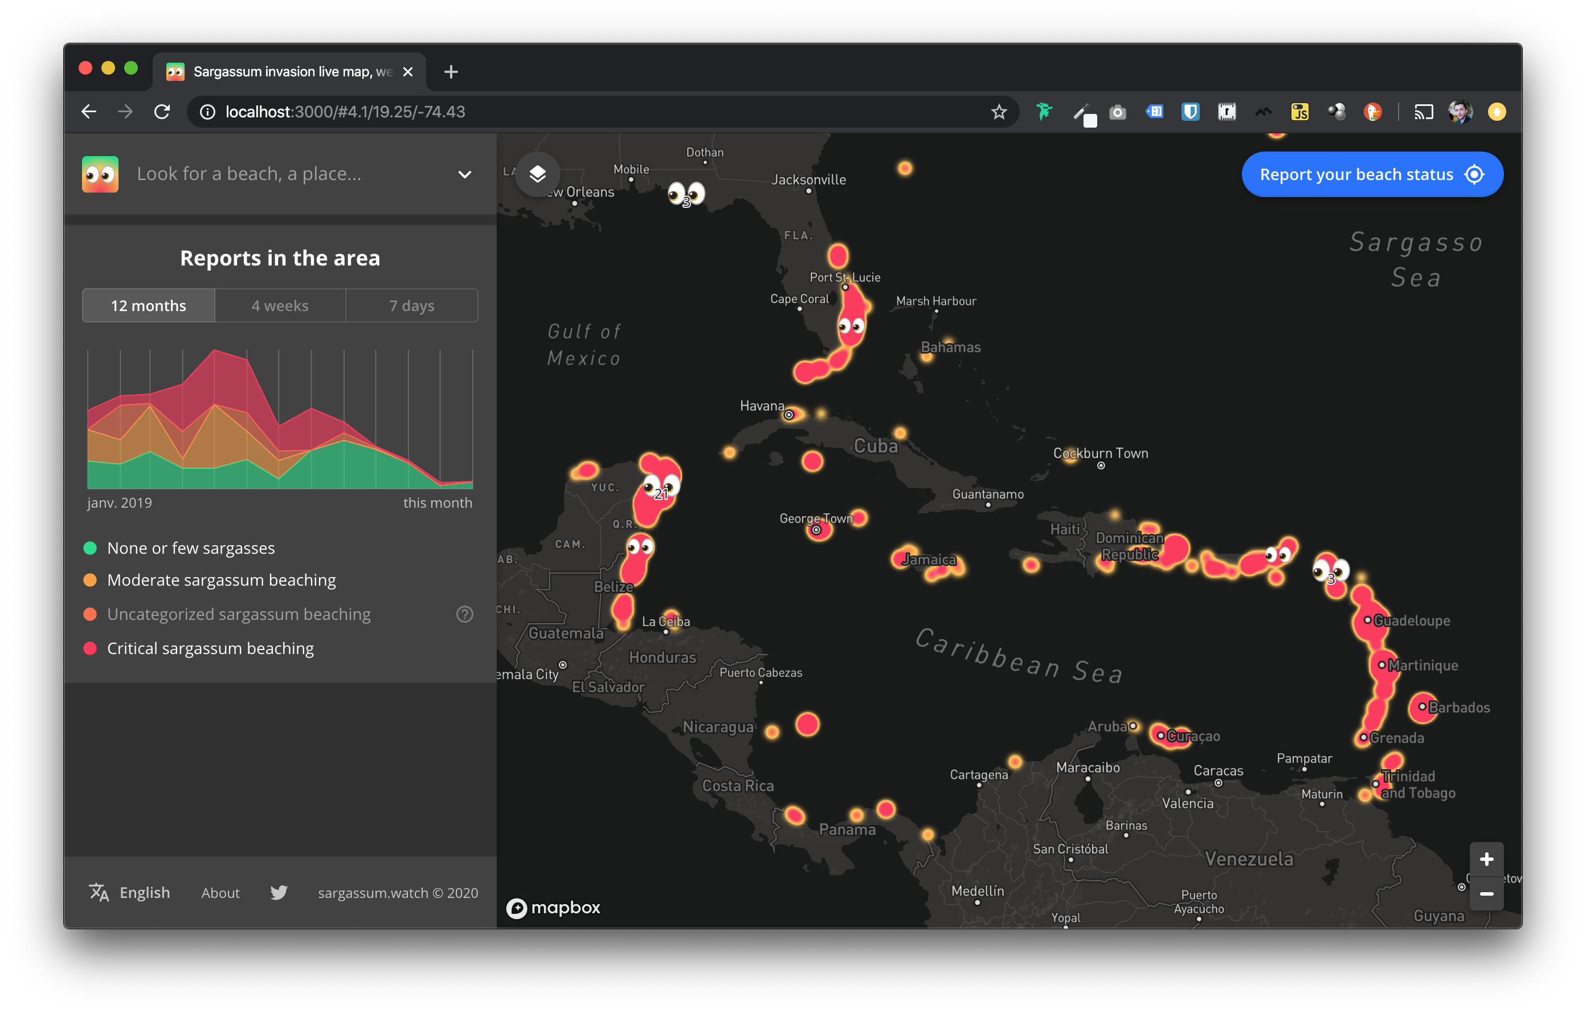1586x1013 pixels.
Task: Switch to the 4 weeks tab
Action: (280, 305)
